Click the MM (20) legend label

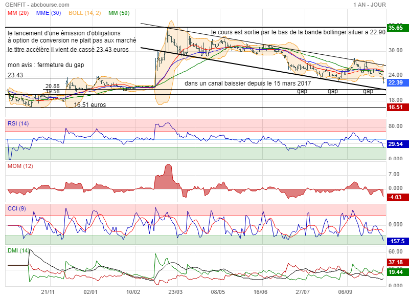click(18, 13)
